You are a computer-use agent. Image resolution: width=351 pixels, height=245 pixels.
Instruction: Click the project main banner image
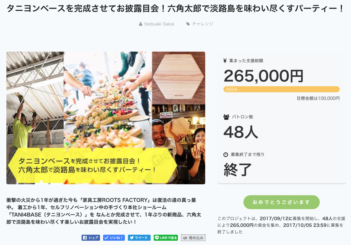[x=106, y=118]
